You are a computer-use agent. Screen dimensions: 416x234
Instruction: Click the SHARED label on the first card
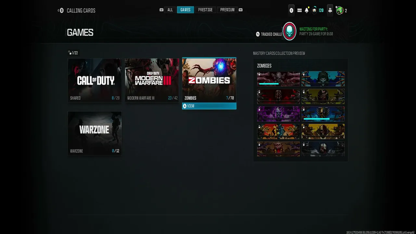tap(75, 98)
